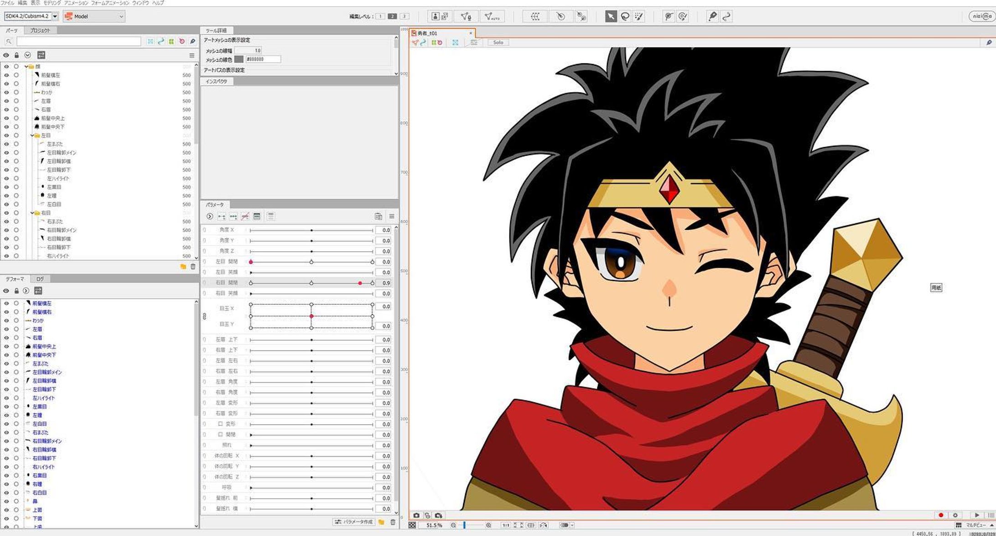Screen dimensions: 996x536
Task: Click the パラメータ作成 button
Action: pos(354,522)
